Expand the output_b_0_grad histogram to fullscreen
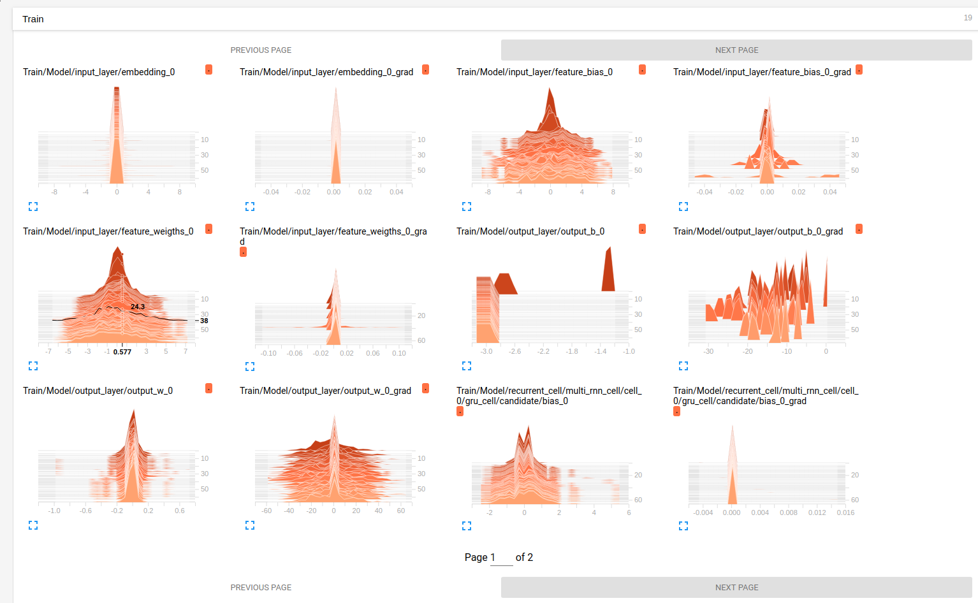 click(x=683, y=365)
